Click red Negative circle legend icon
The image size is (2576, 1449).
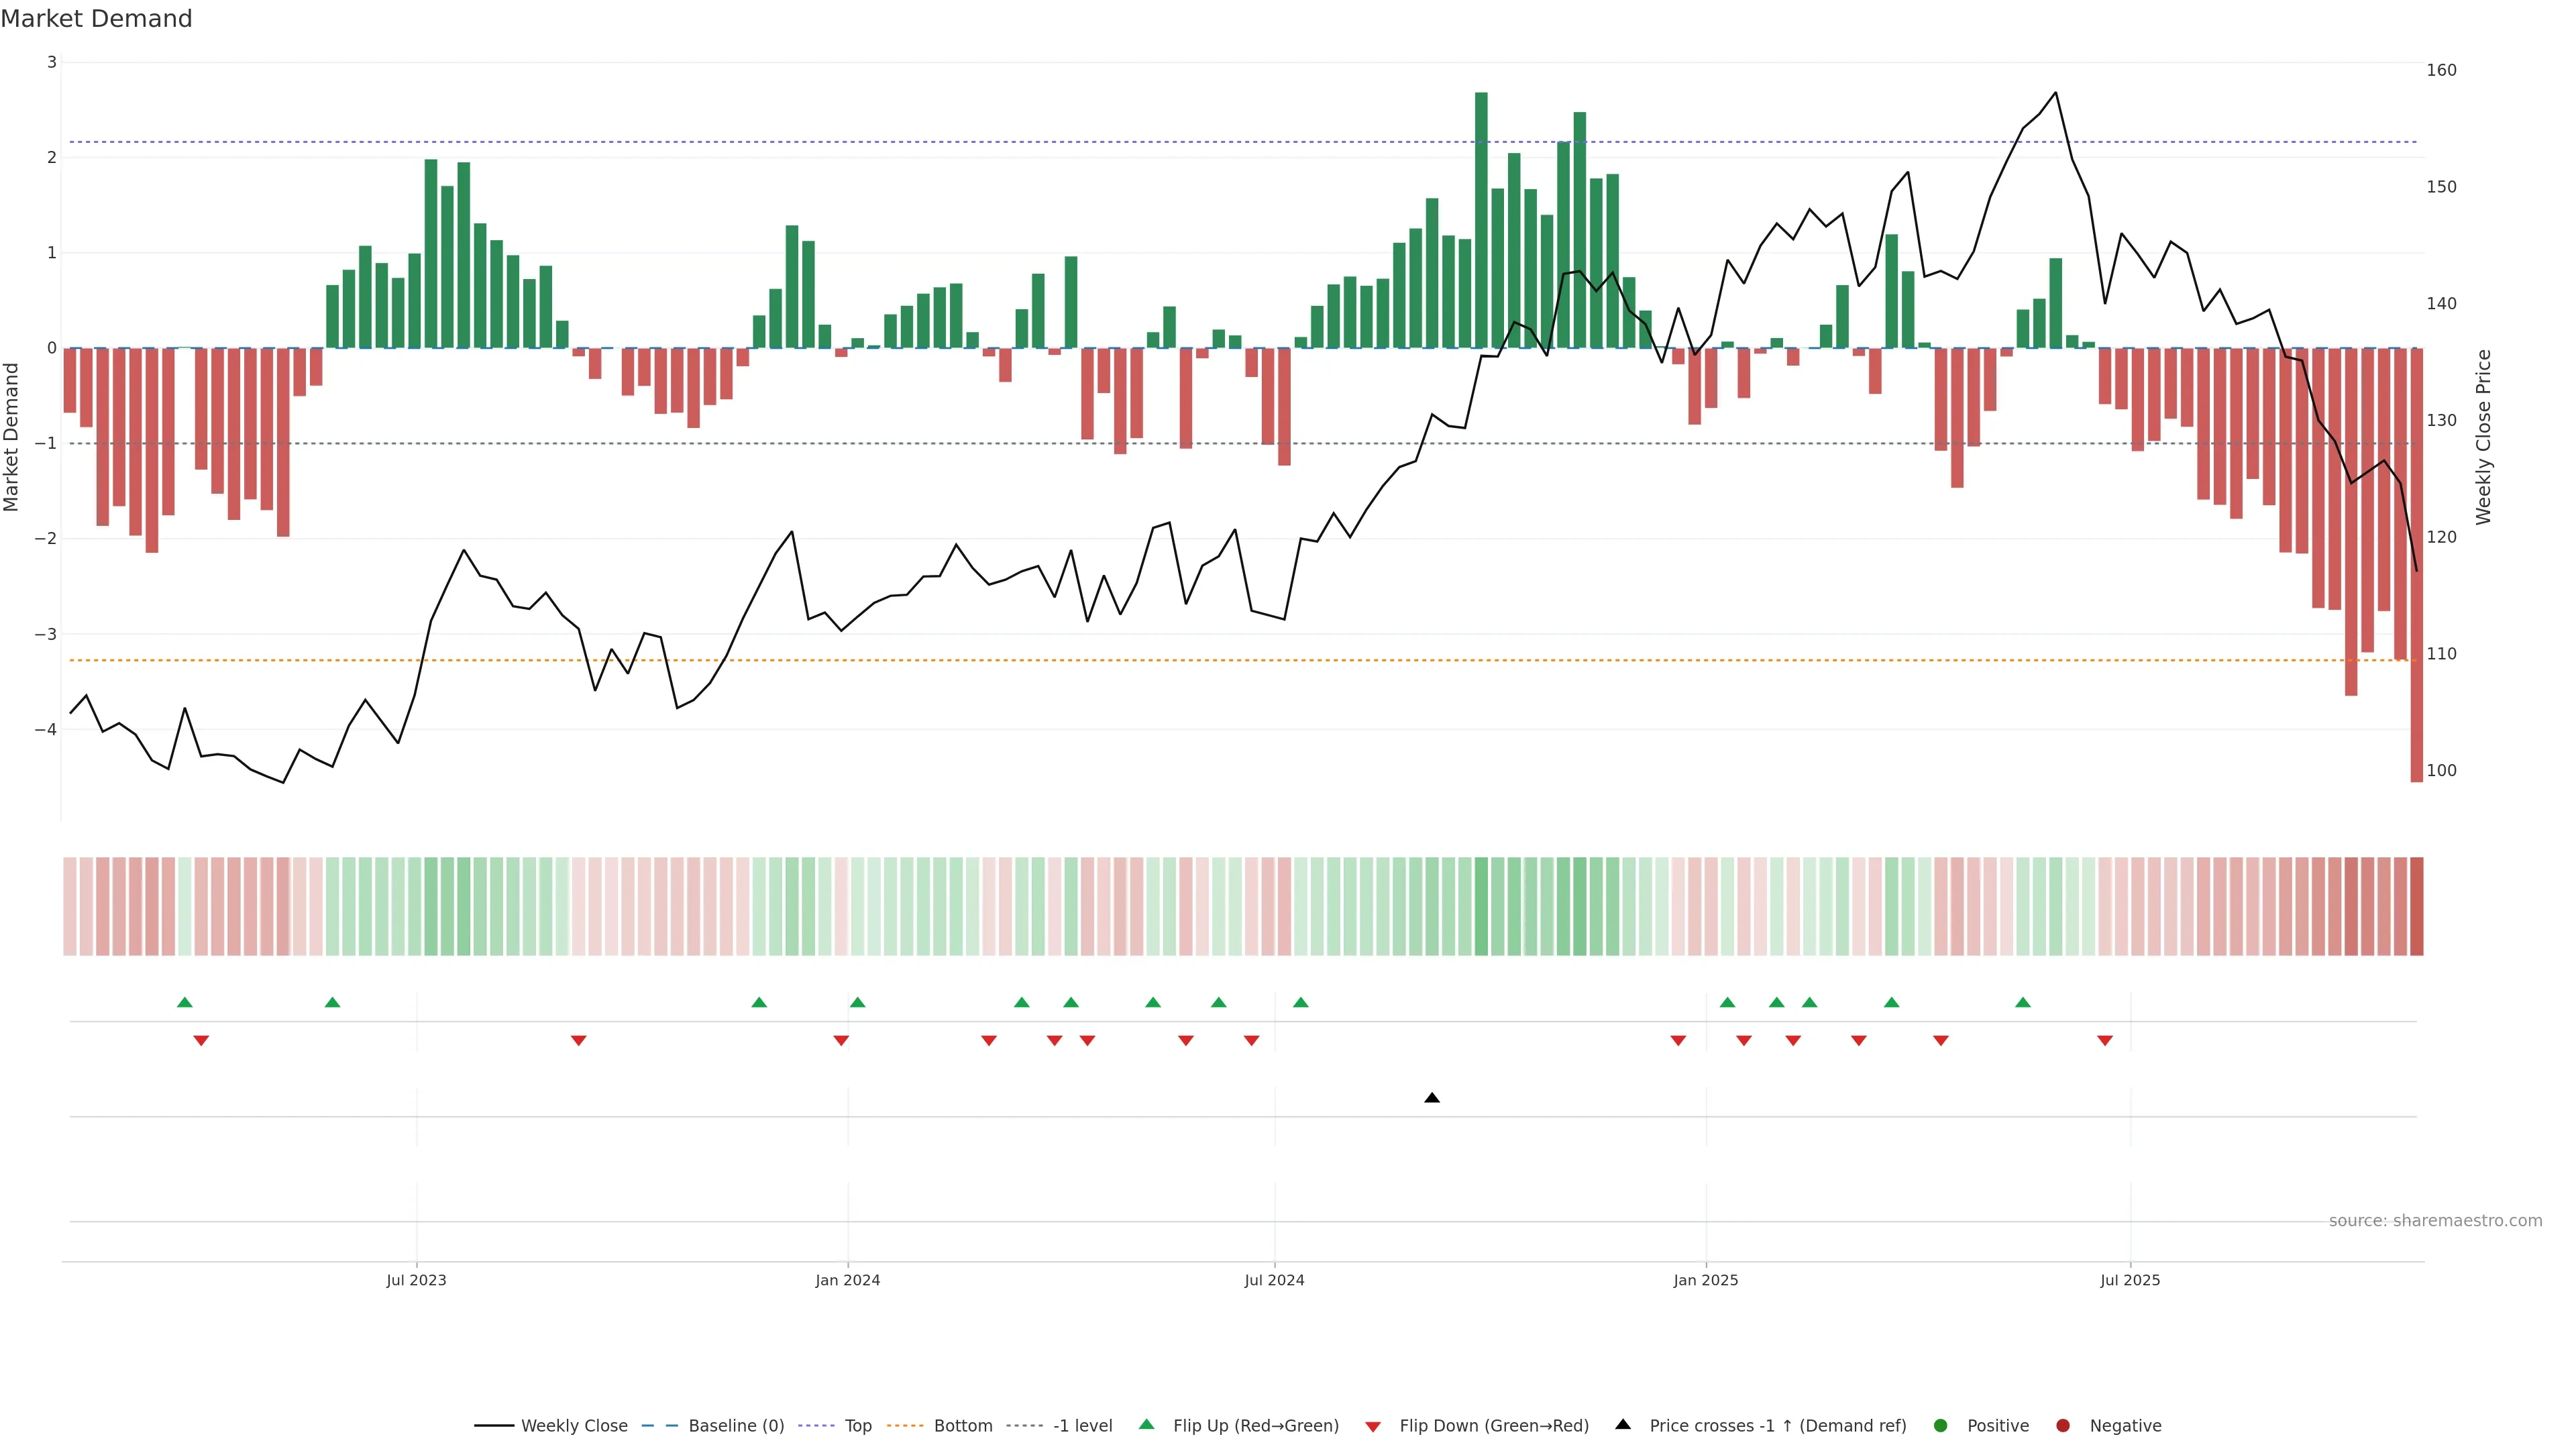tap(2063, 1425)
